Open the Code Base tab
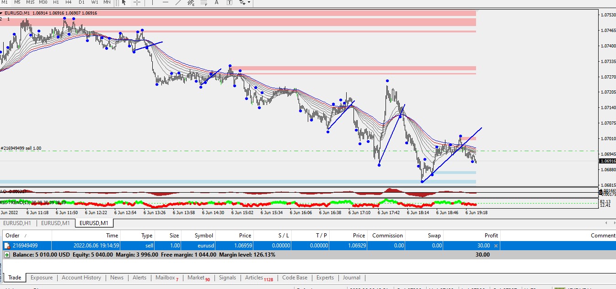The image size is (616, 289). pyautogui.click(x=295, y=278)
